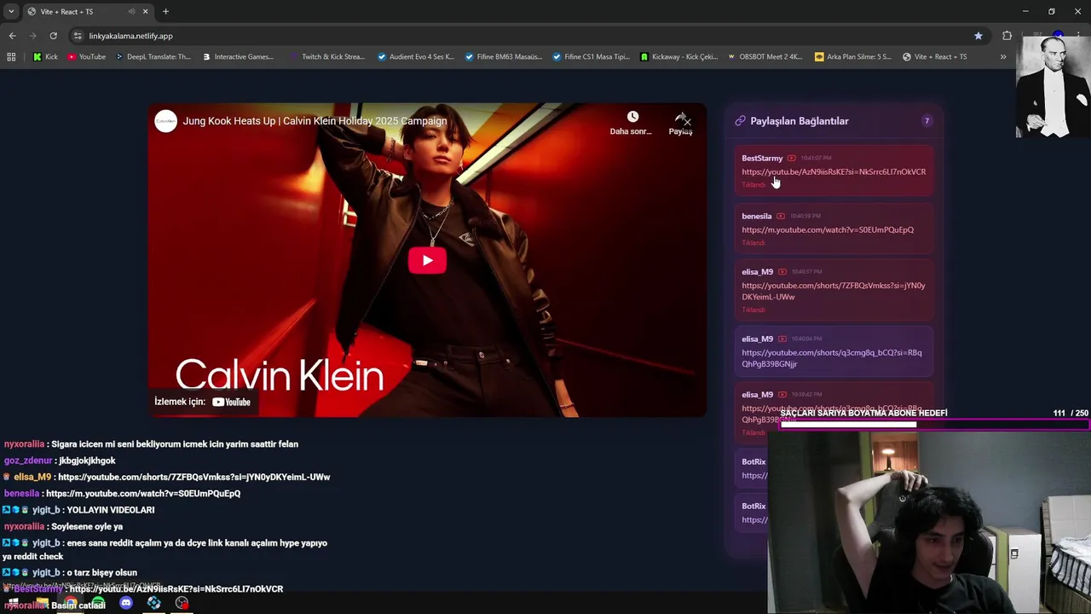1091x614 pixels.
Task: Open the blue diamond app icon on taskbar
Action: pyautogui.click(x=153, y=603)
